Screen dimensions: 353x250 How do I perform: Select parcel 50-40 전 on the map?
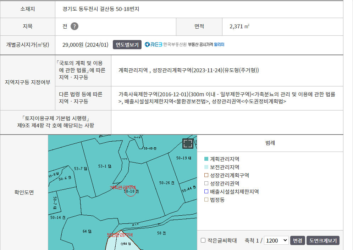coord(150,148)
